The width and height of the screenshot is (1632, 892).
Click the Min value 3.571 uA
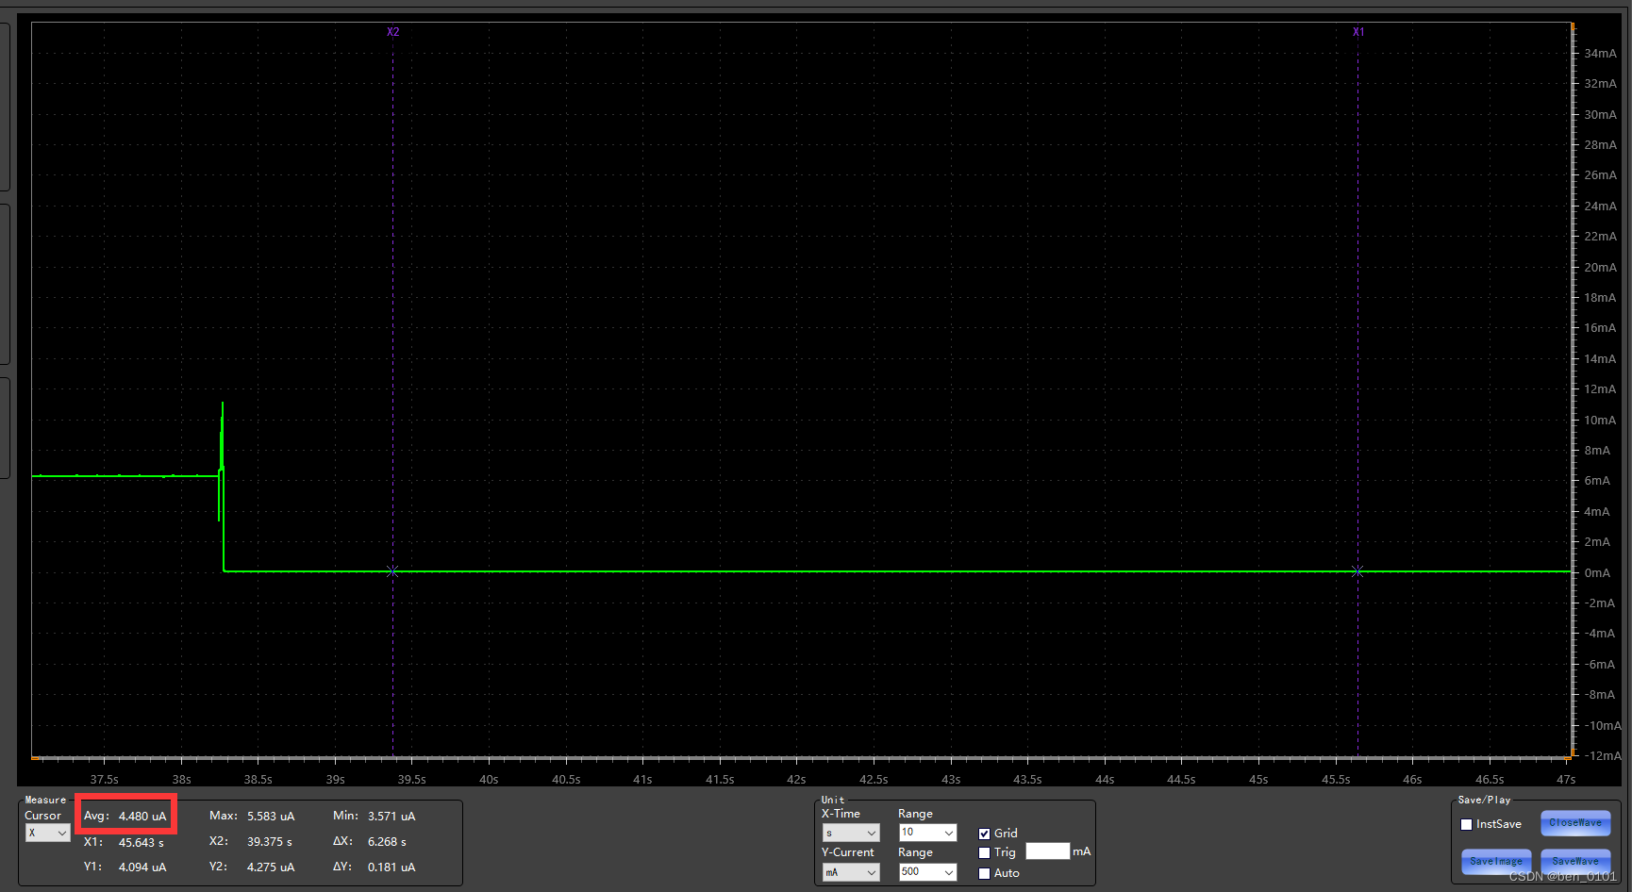[x=391, y=817]
